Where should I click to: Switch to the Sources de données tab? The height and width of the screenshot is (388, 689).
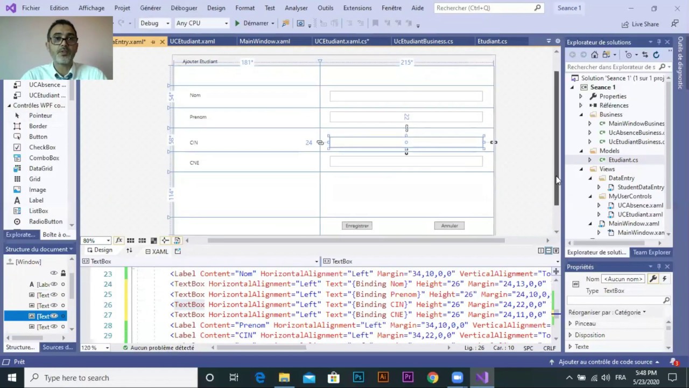[58, 347]
